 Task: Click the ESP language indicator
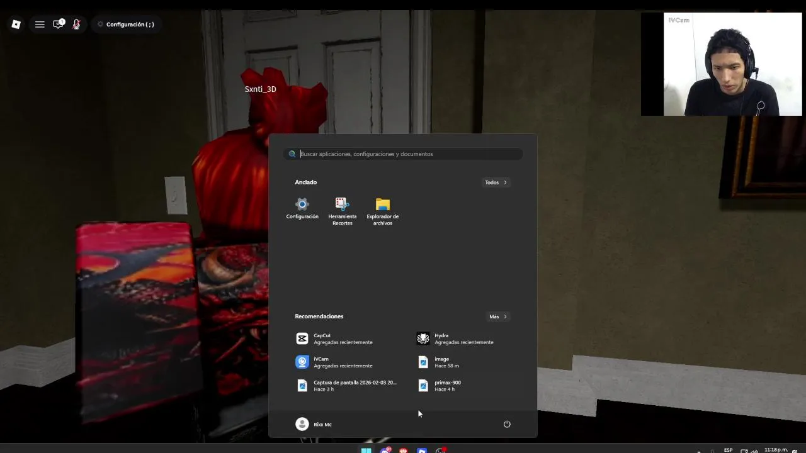pos(728,450)
